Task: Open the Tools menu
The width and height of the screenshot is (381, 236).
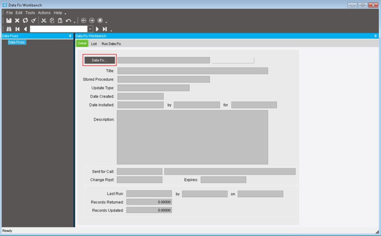Action: [x=30, y=13]
